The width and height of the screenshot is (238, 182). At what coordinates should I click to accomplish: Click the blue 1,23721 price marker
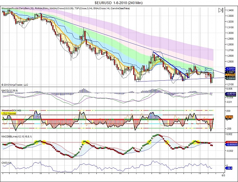tap(231, 69)
